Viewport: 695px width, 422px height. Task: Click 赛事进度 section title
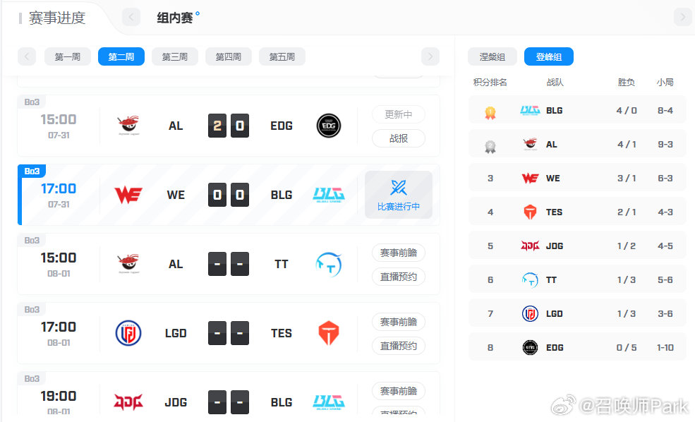[x=56, y=18]
